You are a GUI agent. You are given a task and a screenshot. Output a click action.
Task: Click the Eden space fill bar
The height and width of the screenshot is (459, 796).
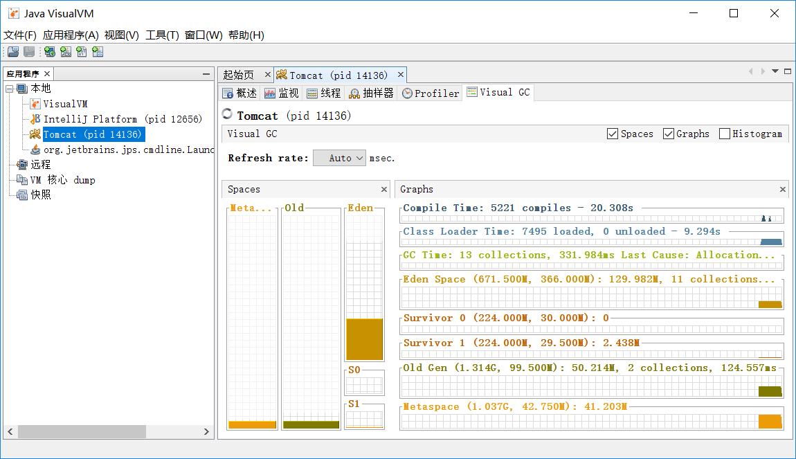click(x=365, y=339)
